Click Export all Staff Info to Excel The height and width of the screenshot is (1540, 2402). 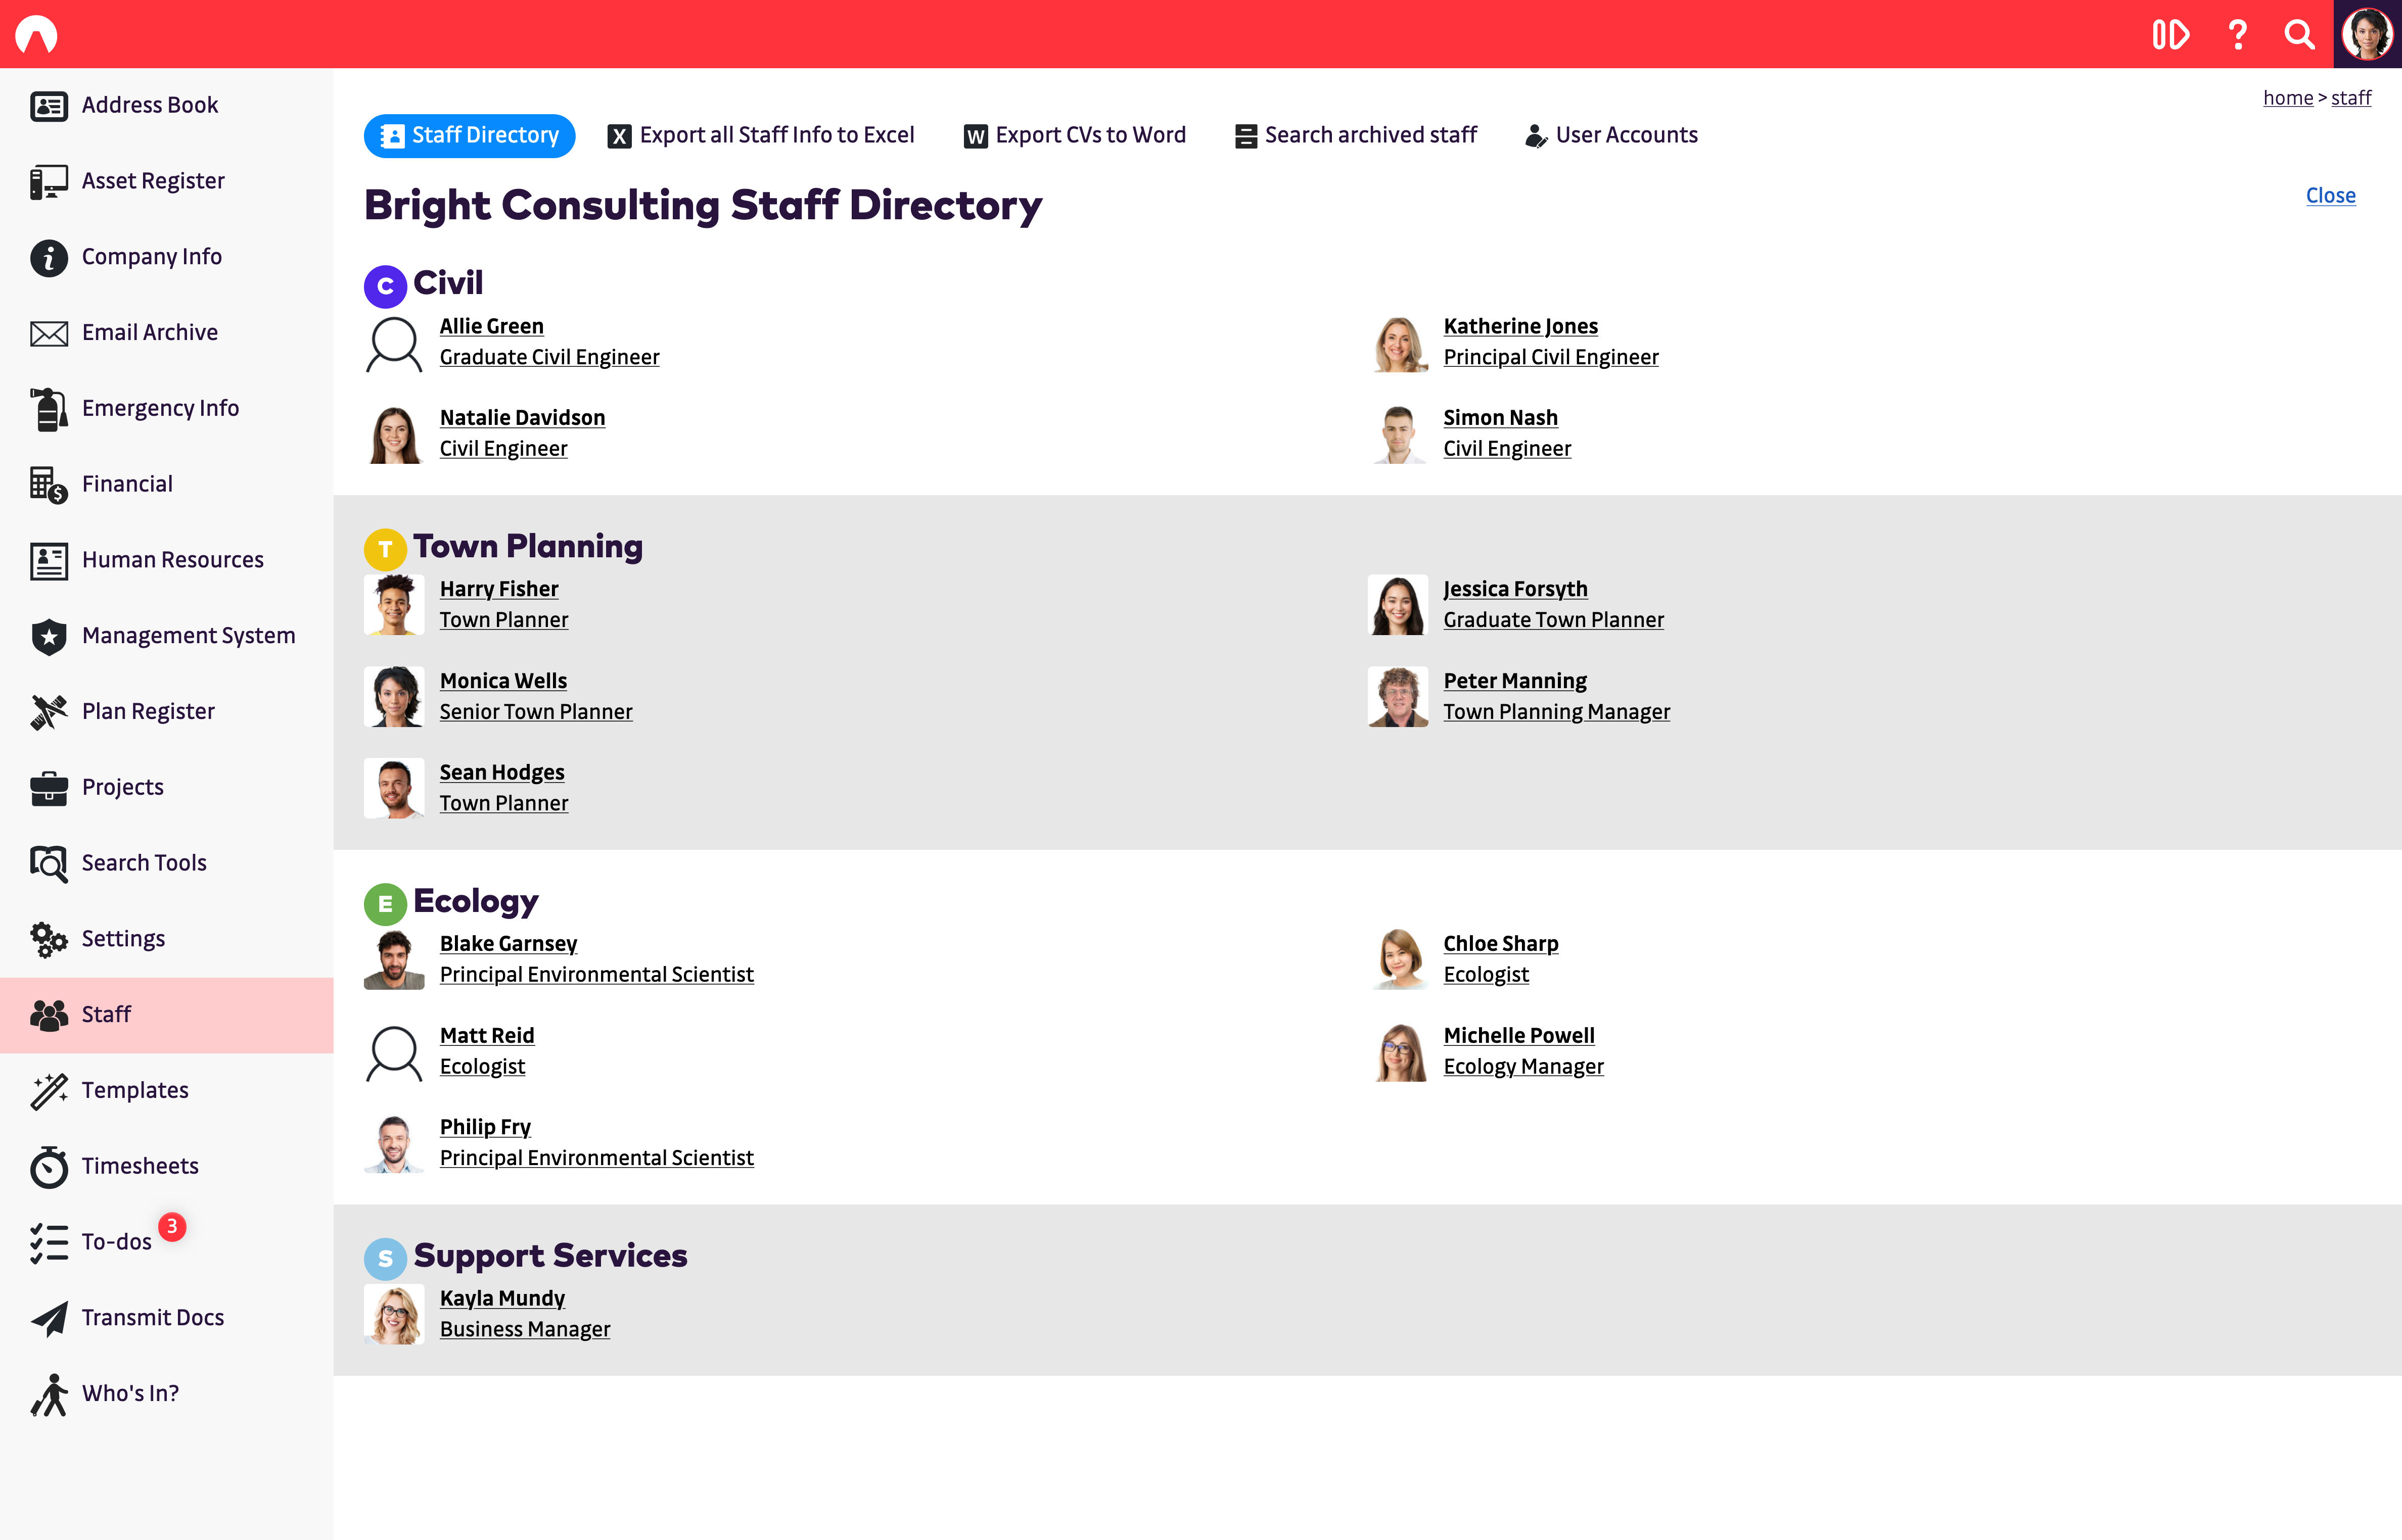coord(761,135)
